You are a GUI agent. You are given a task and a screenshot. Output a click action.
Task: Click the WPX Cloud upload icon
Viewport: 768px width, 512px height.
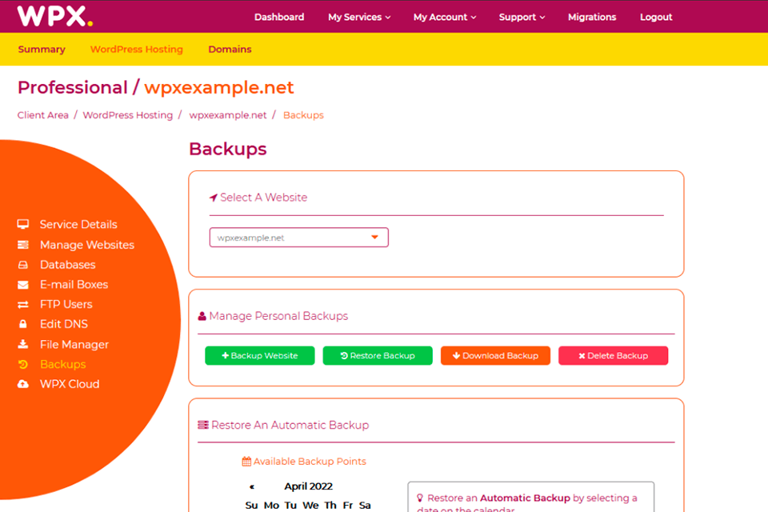pyautogui.click(x=23, y=384)
